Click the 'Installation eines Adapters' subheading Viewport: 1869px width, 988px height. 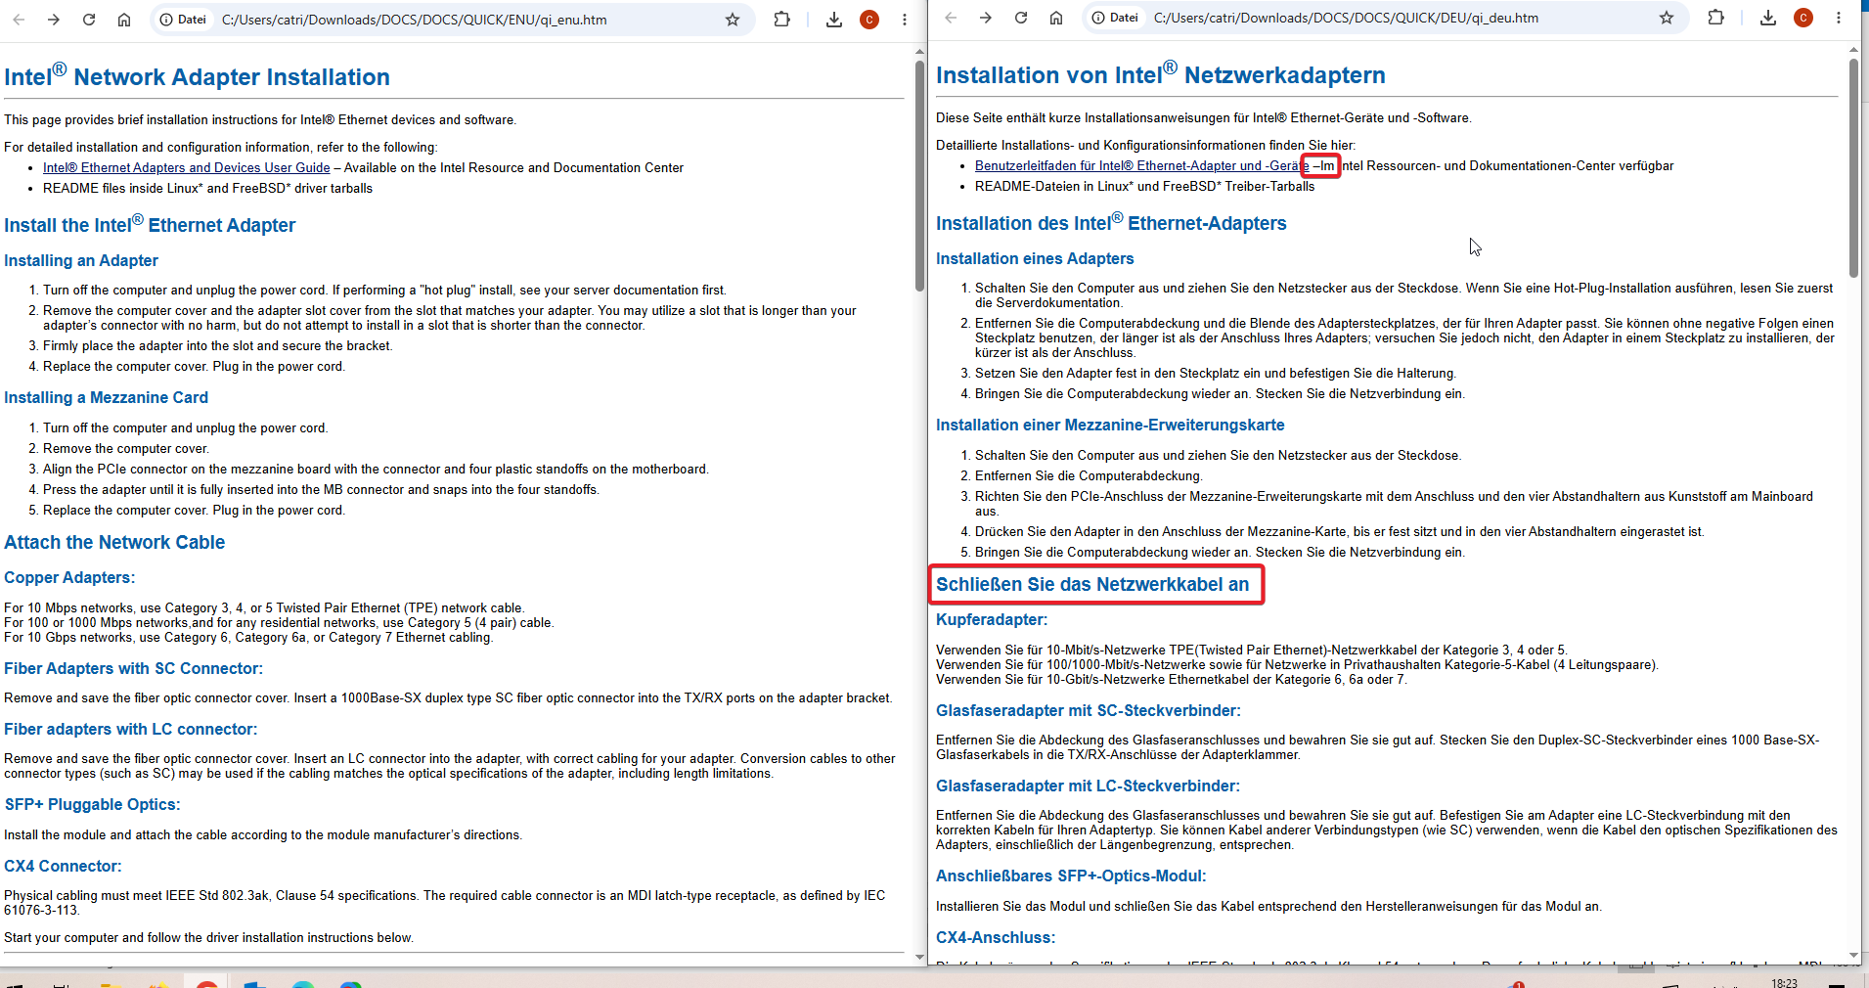[x=1035, y=258]
